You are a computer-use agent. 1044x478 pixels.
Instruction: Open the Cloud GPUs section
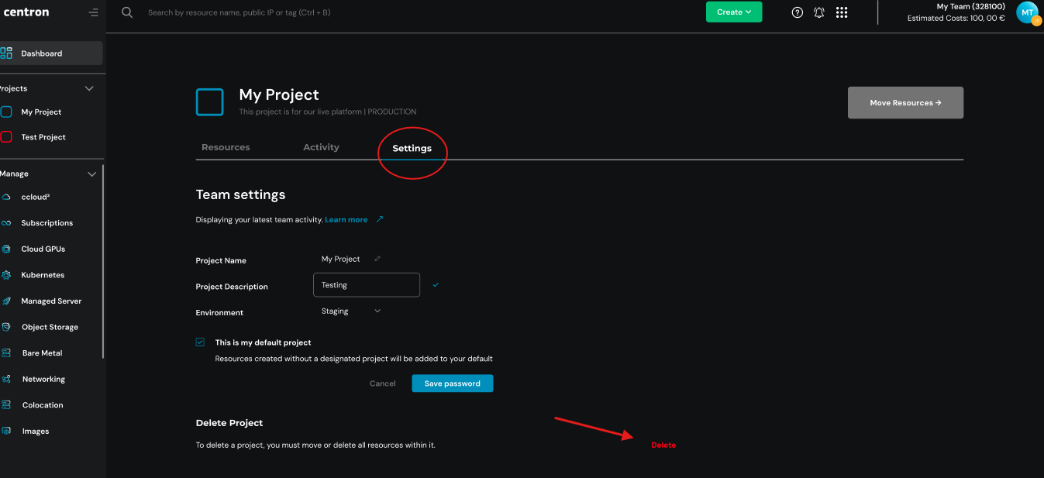(x=8, y=249)
